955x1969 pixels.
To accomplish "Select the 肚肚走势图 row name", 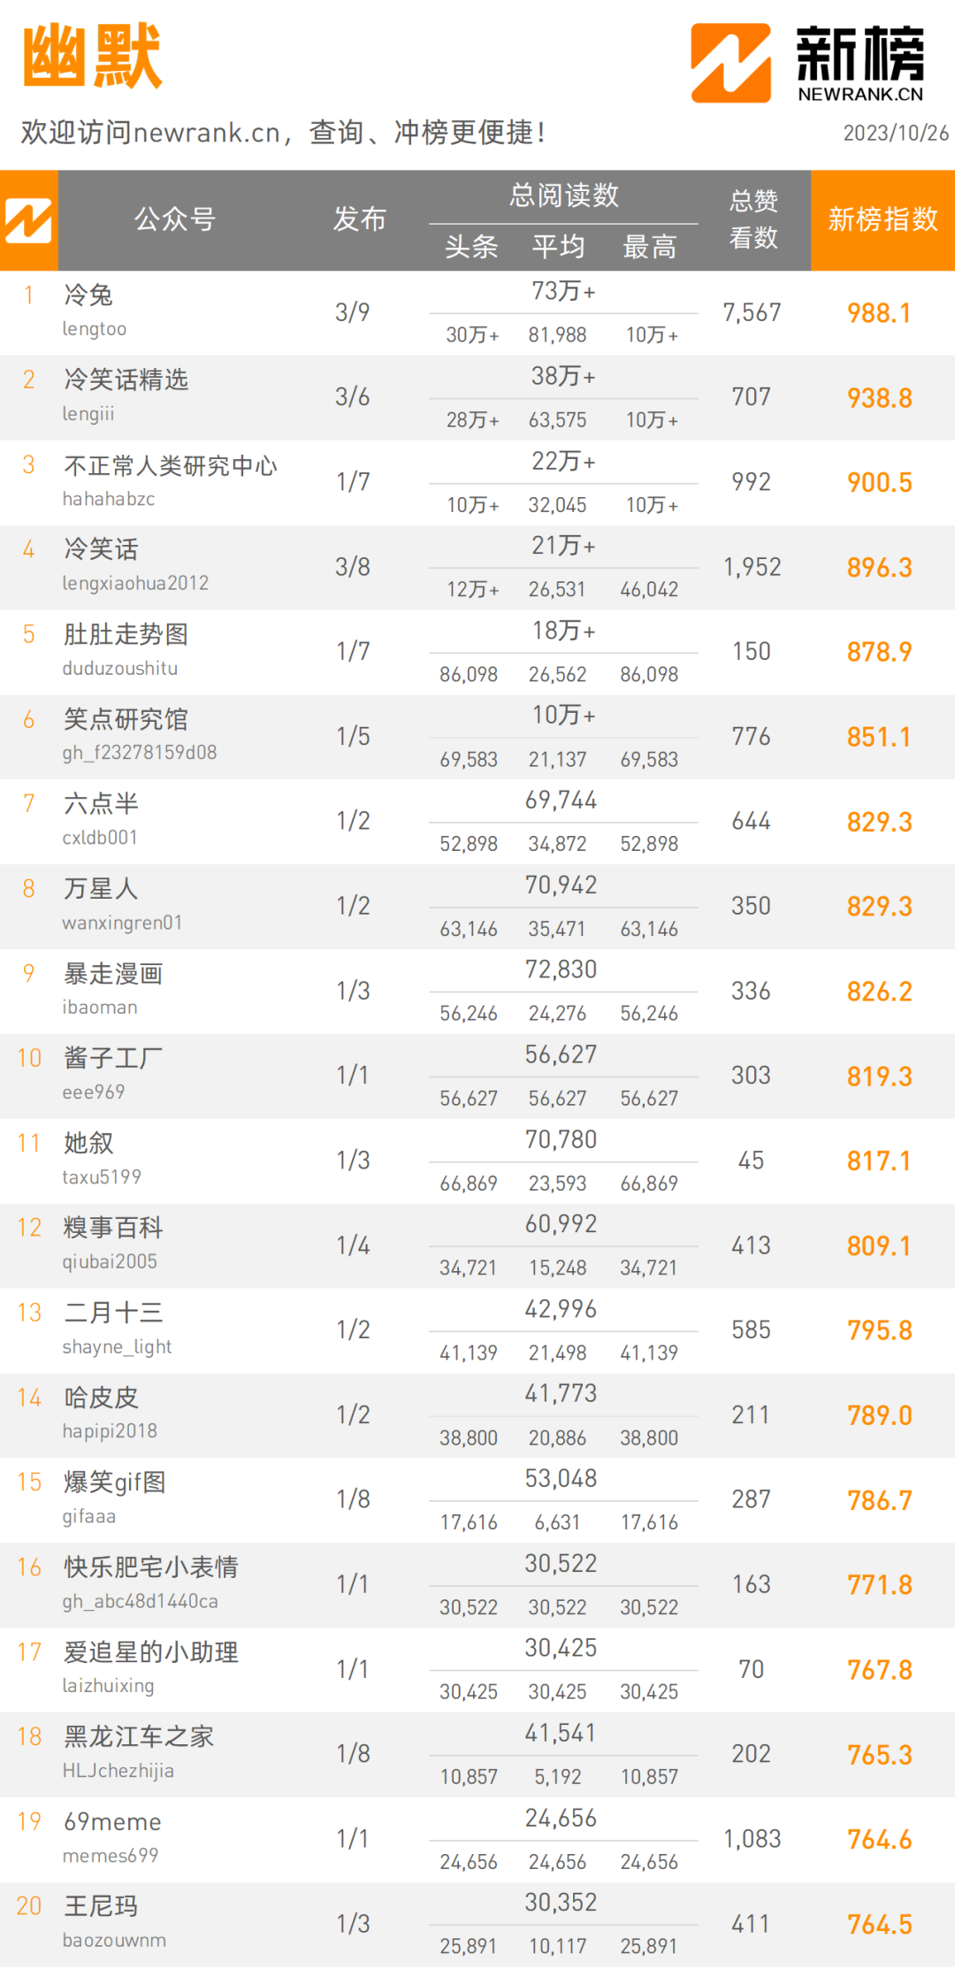I will [126, 634].
